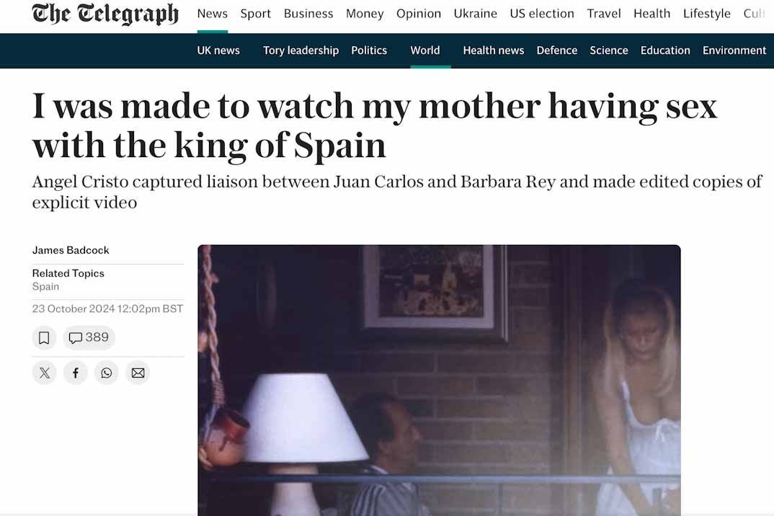Open the Business section
Image resolution: width=774 pixels, height=516 pixels.
pyautogui.click(x=308, y=14)
